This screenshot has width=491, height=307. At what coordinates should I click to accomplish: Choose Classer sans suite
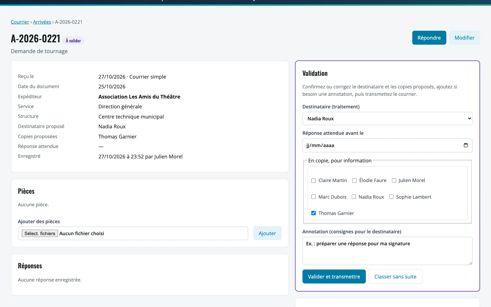(395, 277)
